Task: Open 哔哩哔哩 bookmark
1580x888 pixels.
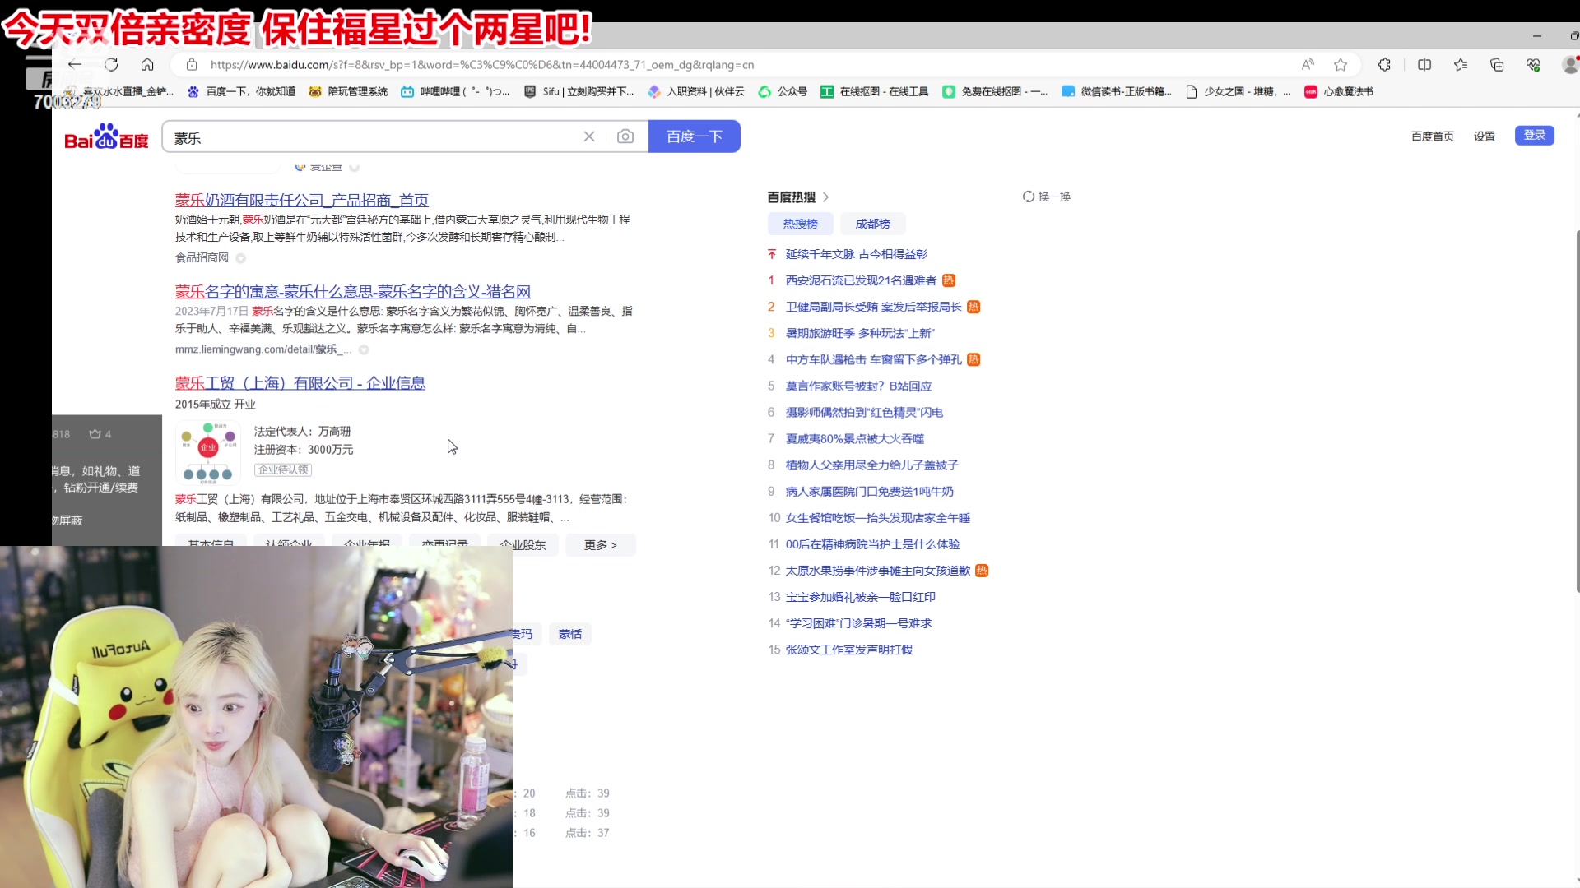Action: [455, 91]
